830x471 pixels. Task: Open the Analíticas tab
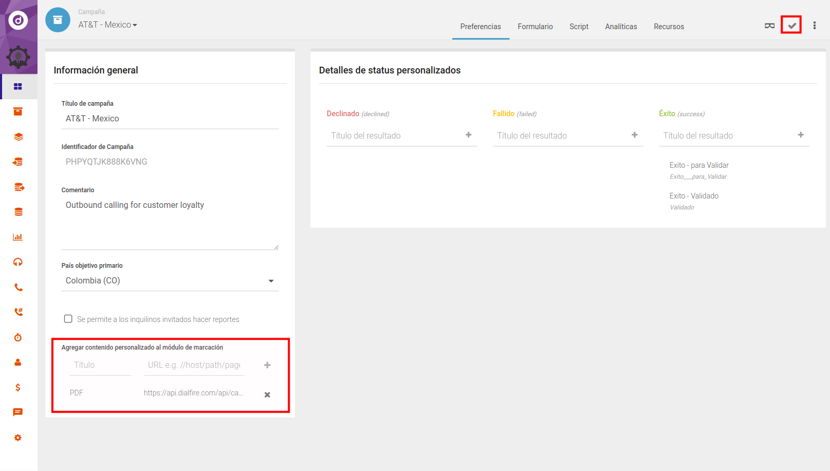pos(621,27)
